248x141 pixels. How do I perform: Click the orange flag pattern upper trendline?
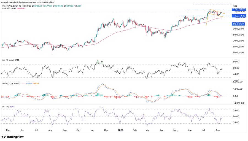(x=218, y=12)
